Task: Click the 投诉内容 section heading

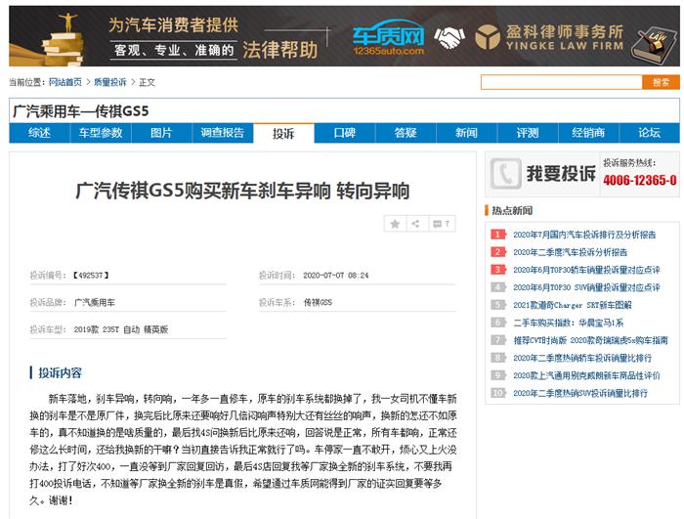Action: (61, 372)
